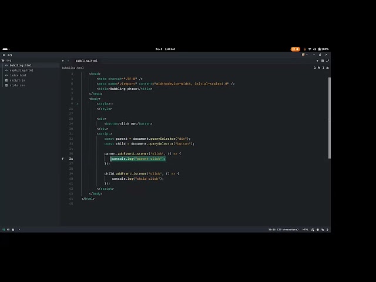
Task: Click the svg project name in title bar
Action: pyautogui.click(x=9, y=55)
